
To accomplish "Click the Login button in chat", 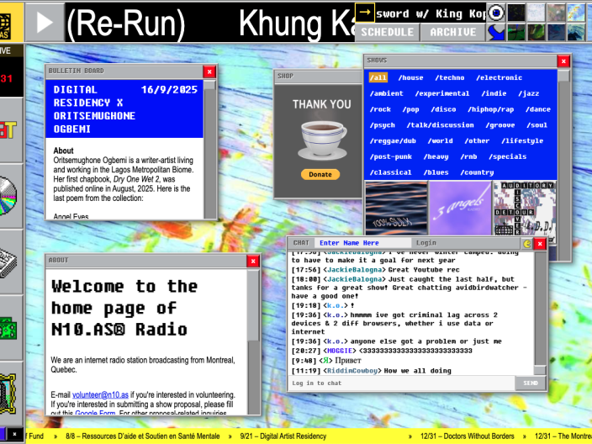I will pos(426,243).
